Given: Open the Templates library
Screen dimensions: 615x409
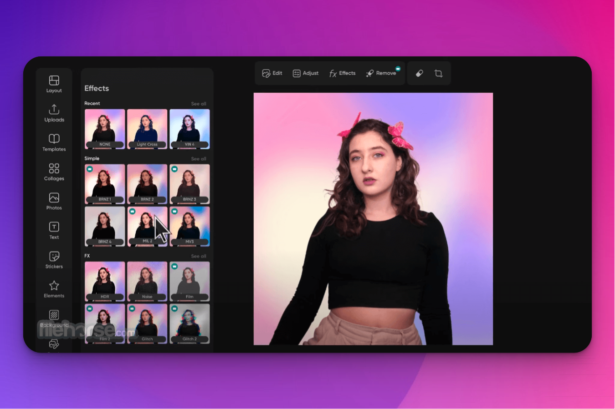Looking at the screenshot, I should pos(54,142).
